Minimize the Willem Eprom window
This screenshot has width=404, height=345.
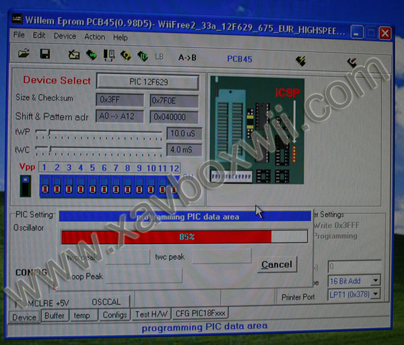pos(357,32)
